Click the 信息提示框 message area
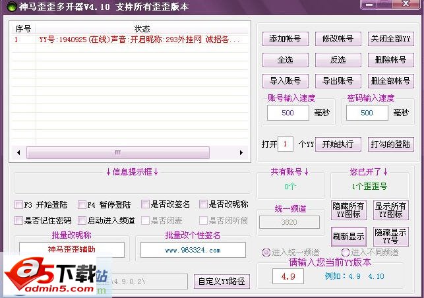This screenshot has width=424, height=298. pos(133,184)
